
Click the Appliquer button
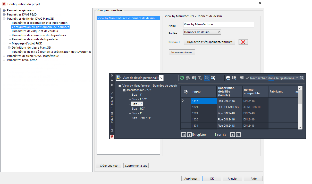coord(191,179)
